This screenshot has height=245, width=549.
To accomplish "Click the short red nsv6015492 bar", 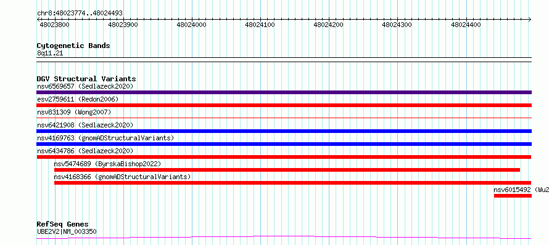I will [x=513, y=196].
